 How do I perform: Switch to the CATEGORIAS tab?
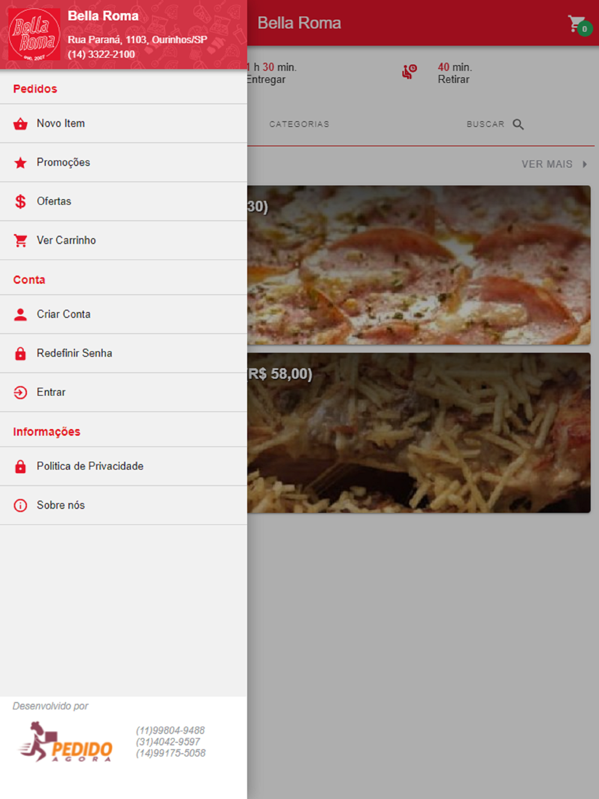click(299, 124)
